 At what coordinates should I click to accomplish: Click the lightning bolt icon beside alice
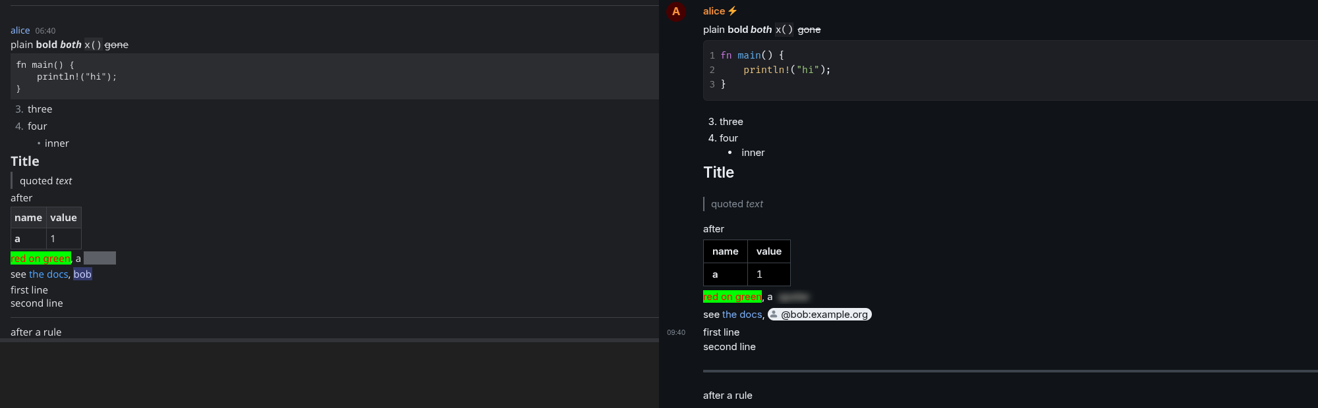(732, 11)
